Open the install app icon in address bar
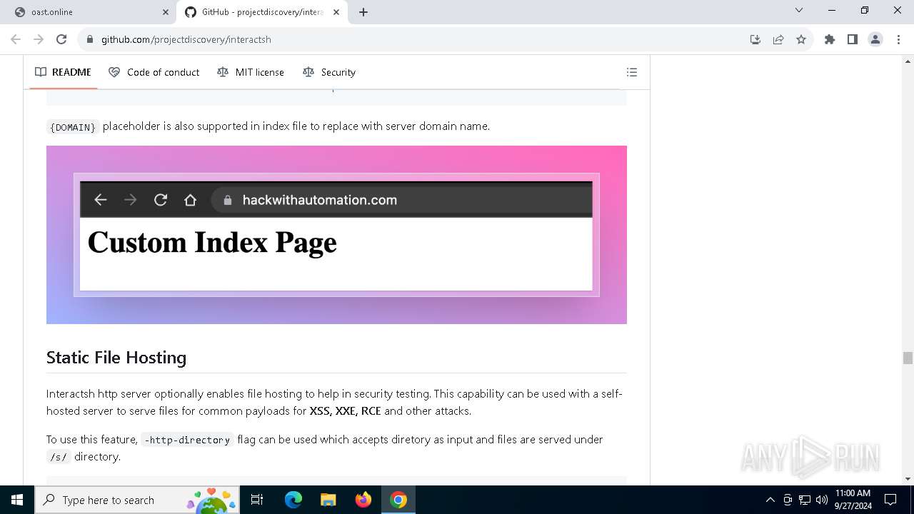This screenshot has width=914, height=514. pos(755,39)
